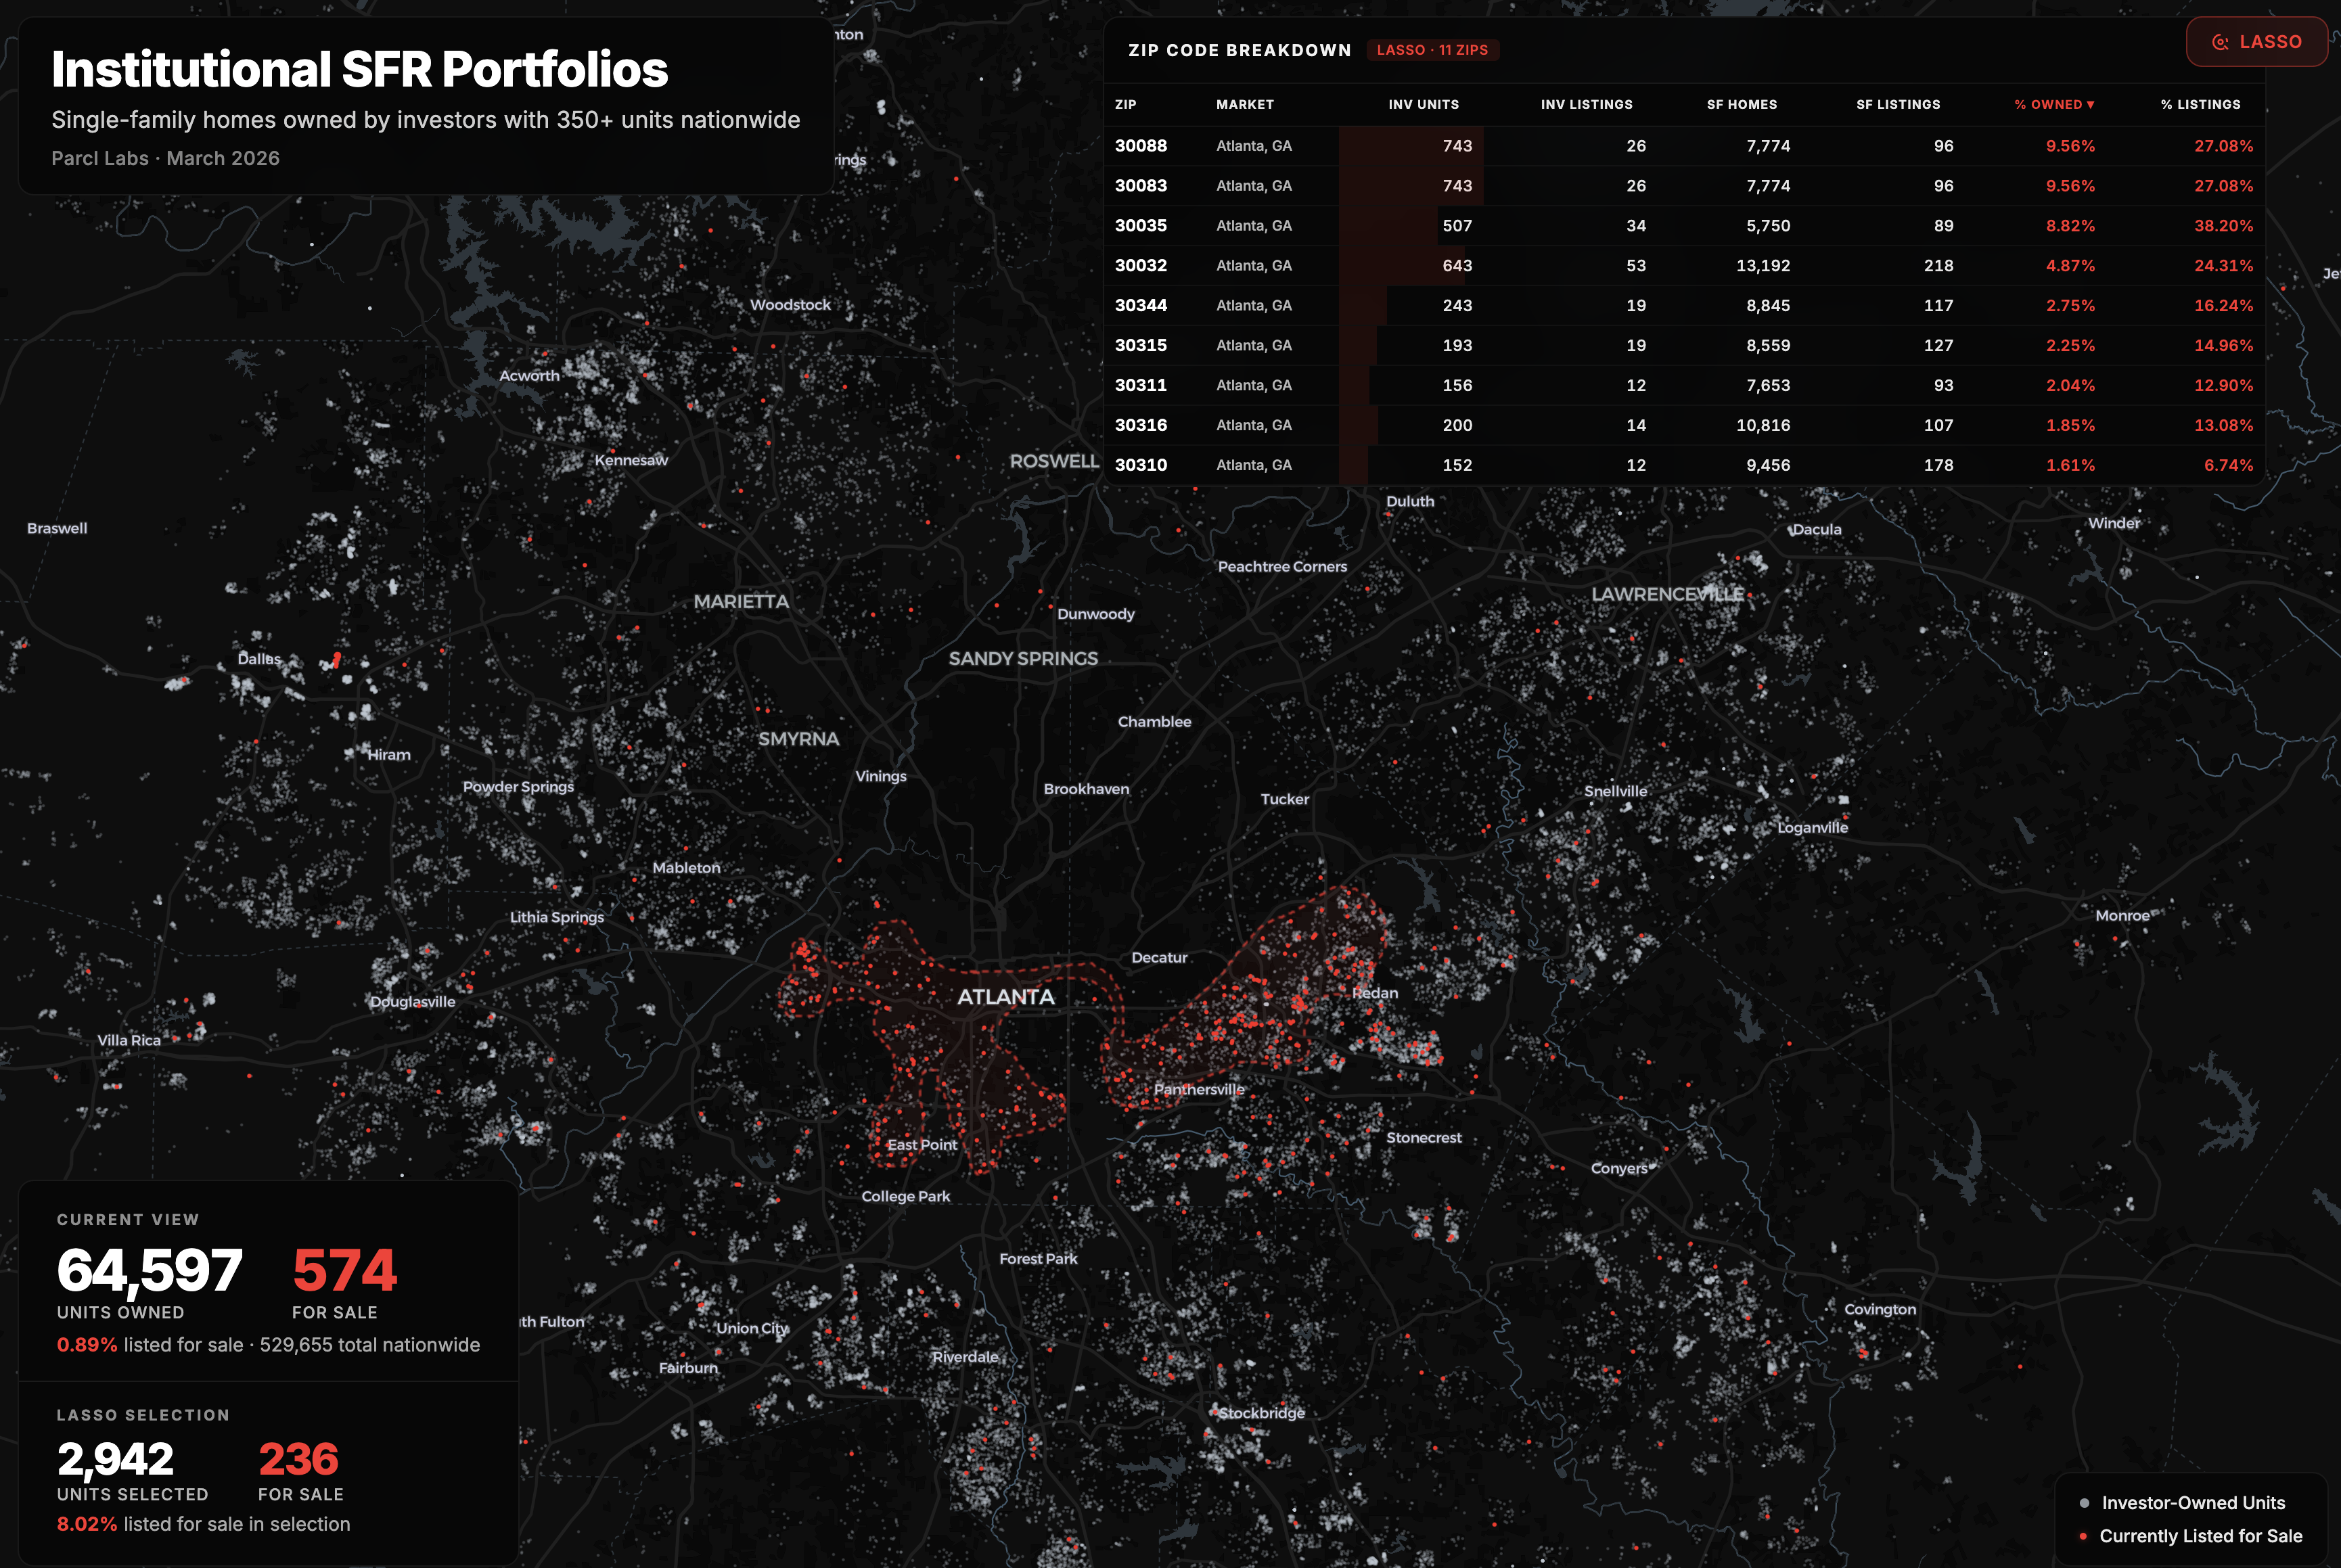Image resolution: width=2341 pixels, height=1568 pixels.
Task: Select ZIP 30344 row
Action: [1684, 306]
